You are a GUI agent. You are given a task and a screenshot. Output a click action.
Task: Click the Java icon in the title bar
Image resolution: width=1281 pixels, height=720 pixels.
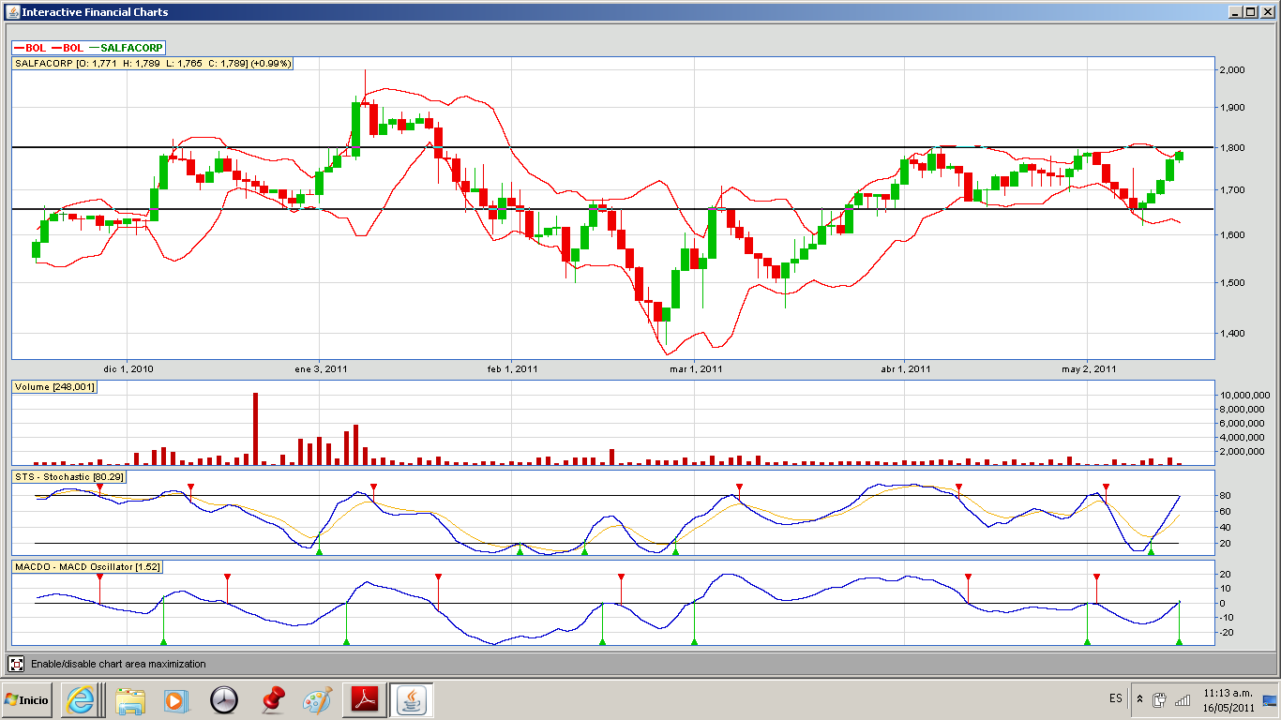10,11
